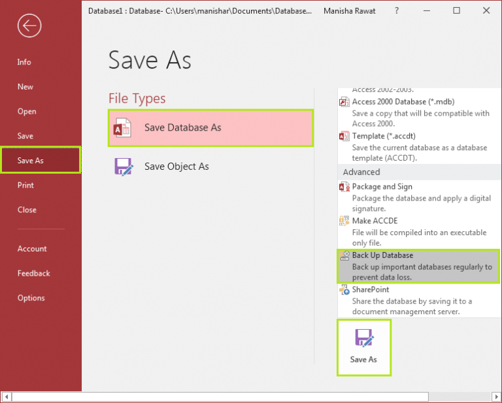Viewport: 502px width, 403px height.
Task: Open the Info menu item
Action: 24,62
